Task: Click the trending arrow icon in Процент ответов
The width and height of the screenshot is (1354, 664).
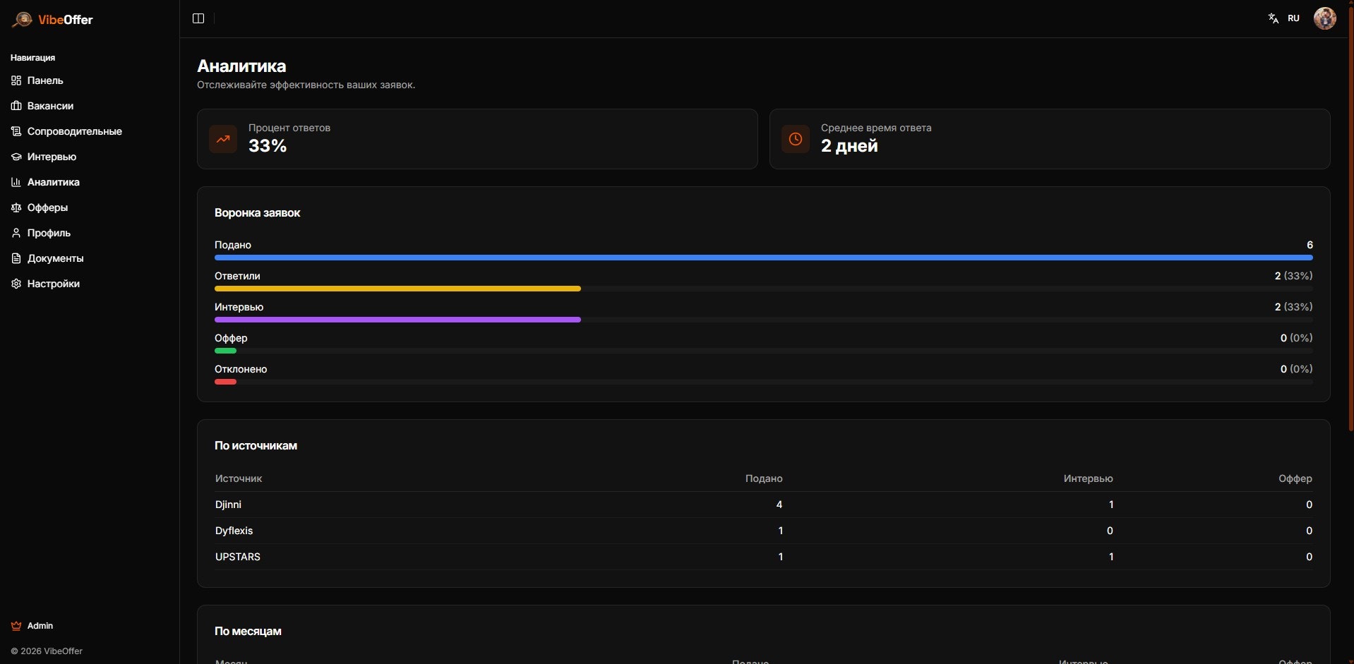Action: pyautogui.click(x=223, y=139)
